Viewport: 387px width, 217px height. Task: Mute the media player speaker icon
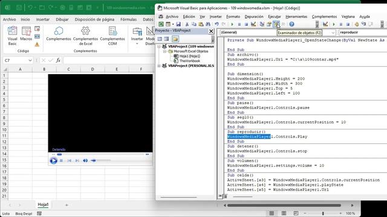tap(85, 160)
